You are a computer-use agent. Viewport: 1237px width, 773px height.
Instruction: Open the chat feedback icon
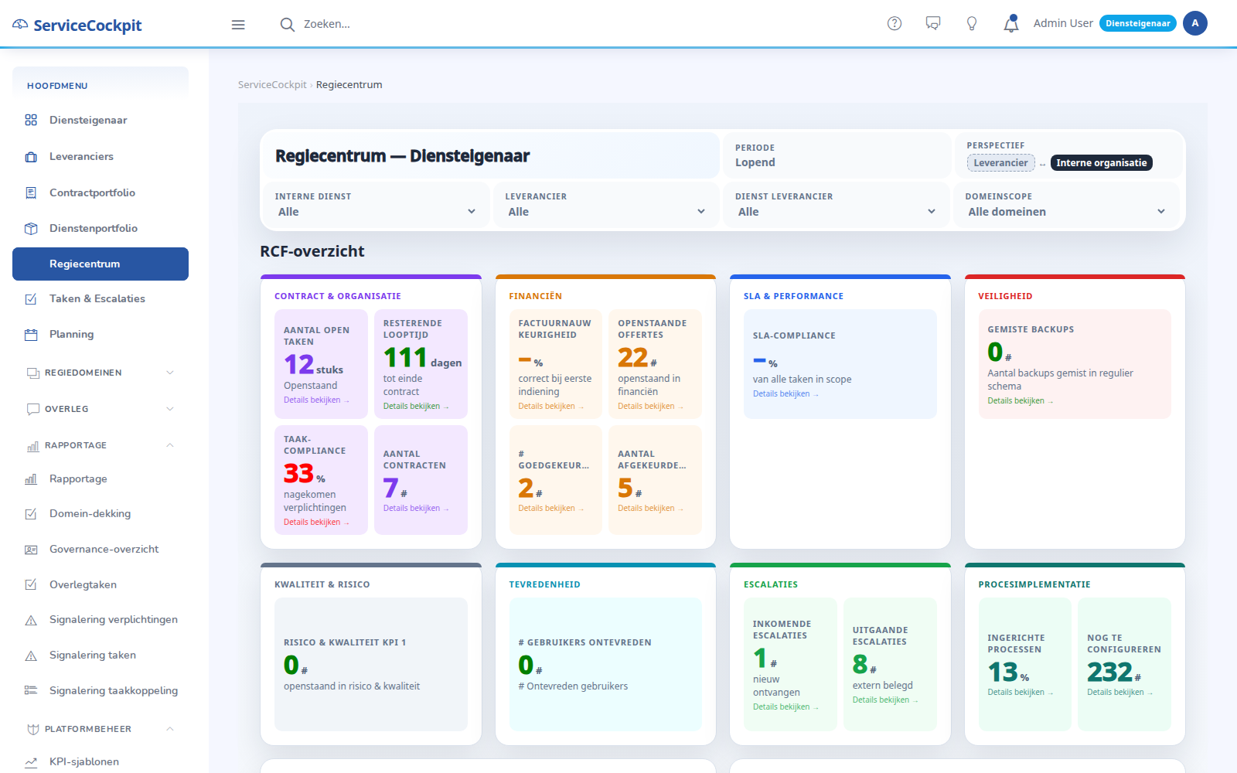point(933,23)
